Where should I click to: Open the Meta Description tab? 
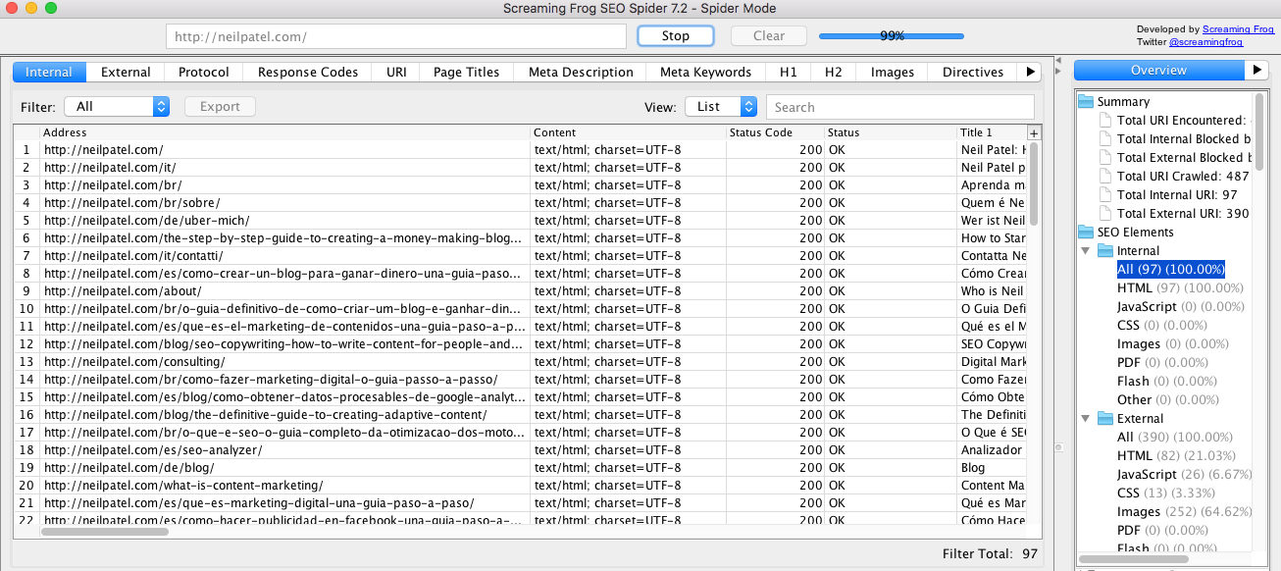point(581,72)
